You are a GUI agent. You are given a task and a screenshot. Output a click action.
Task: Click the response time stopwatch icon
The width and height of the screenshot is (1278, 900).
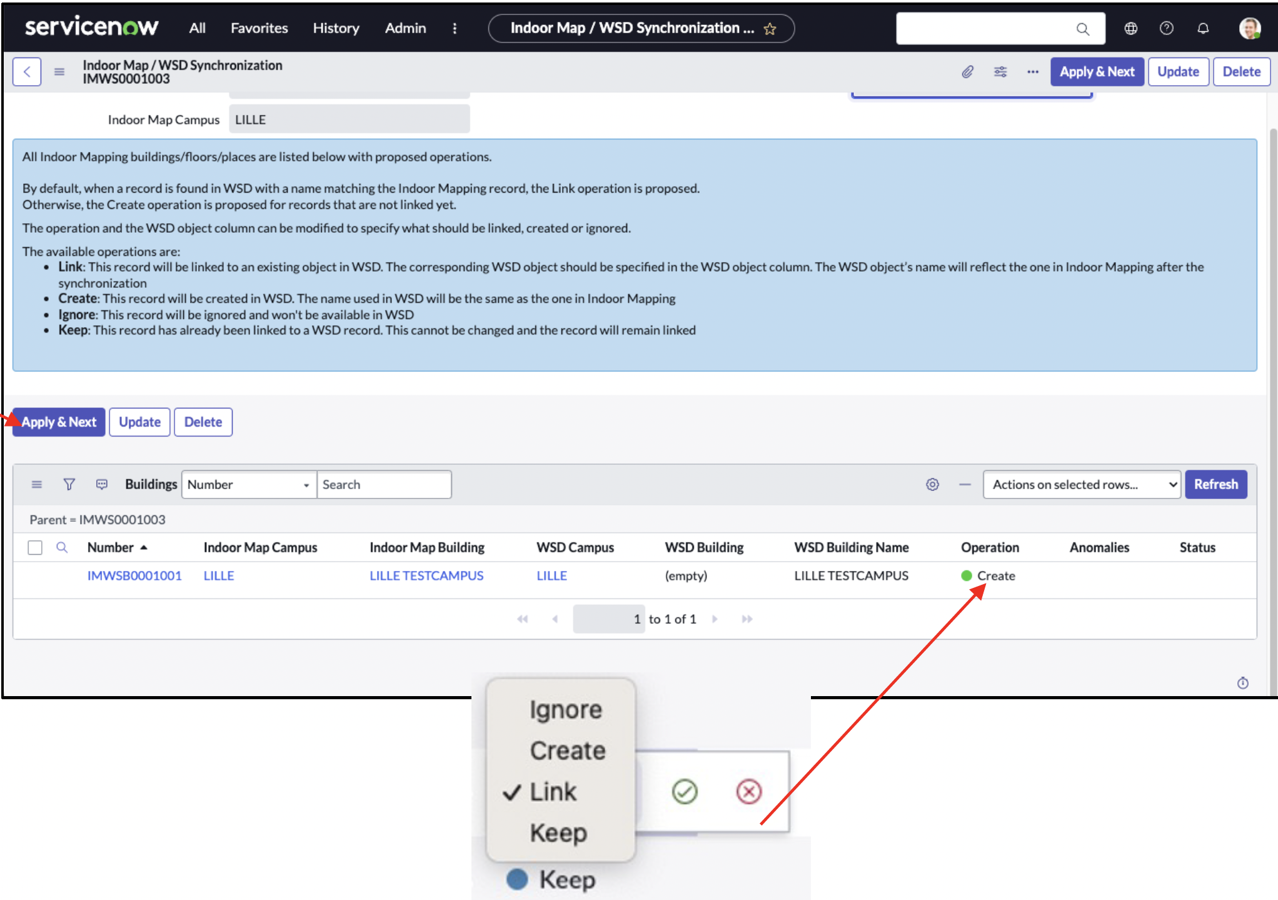point(1243,683)
